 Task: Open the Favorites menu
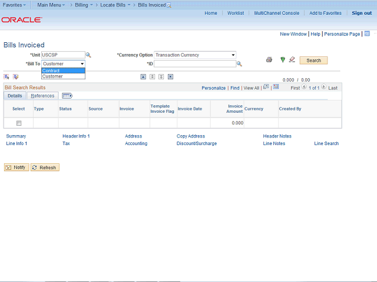point(14,5)
